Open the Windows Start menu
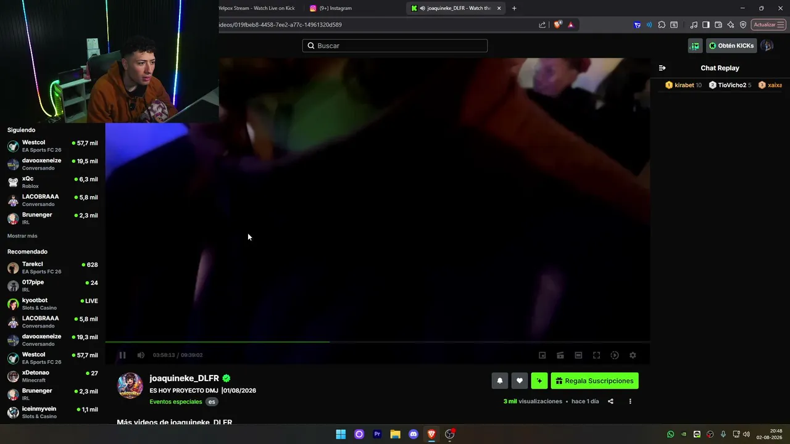This screenshot has height=444, width=790. pos(341,434)
